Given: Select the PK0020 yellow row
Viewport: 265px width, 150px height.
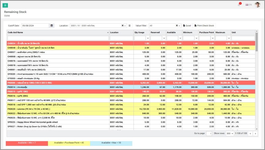Looking at the screenshot, I should click(x=131, y=109).
